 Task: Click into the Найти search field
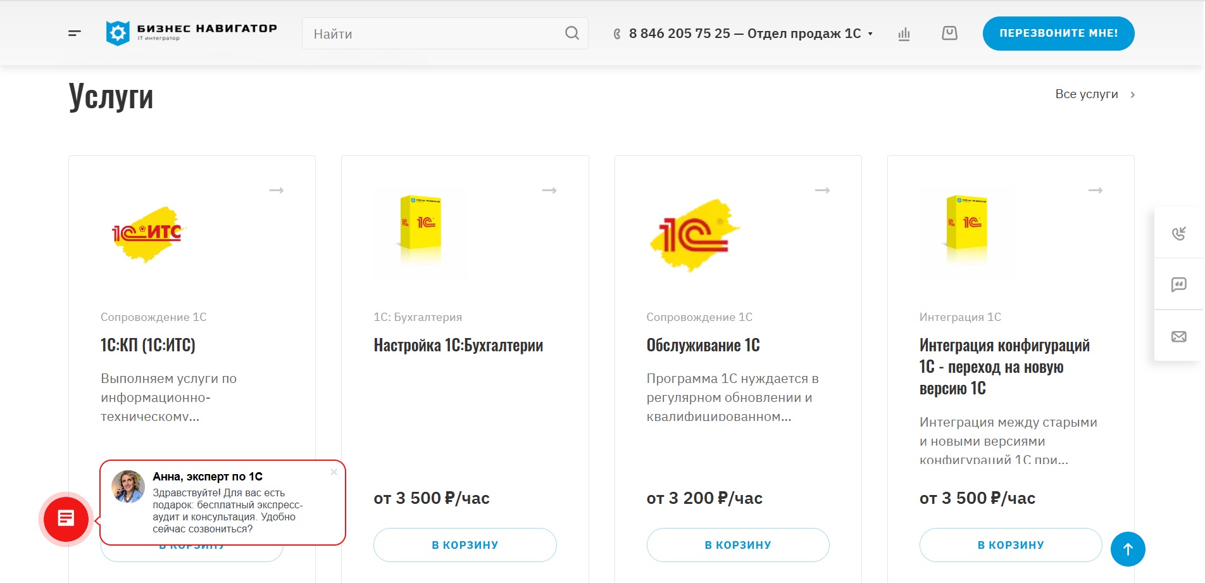click(x=434, y=34)
